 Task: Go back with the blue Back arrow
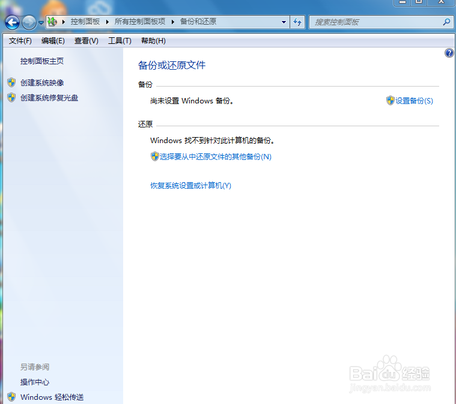click(x=12, y=22)
